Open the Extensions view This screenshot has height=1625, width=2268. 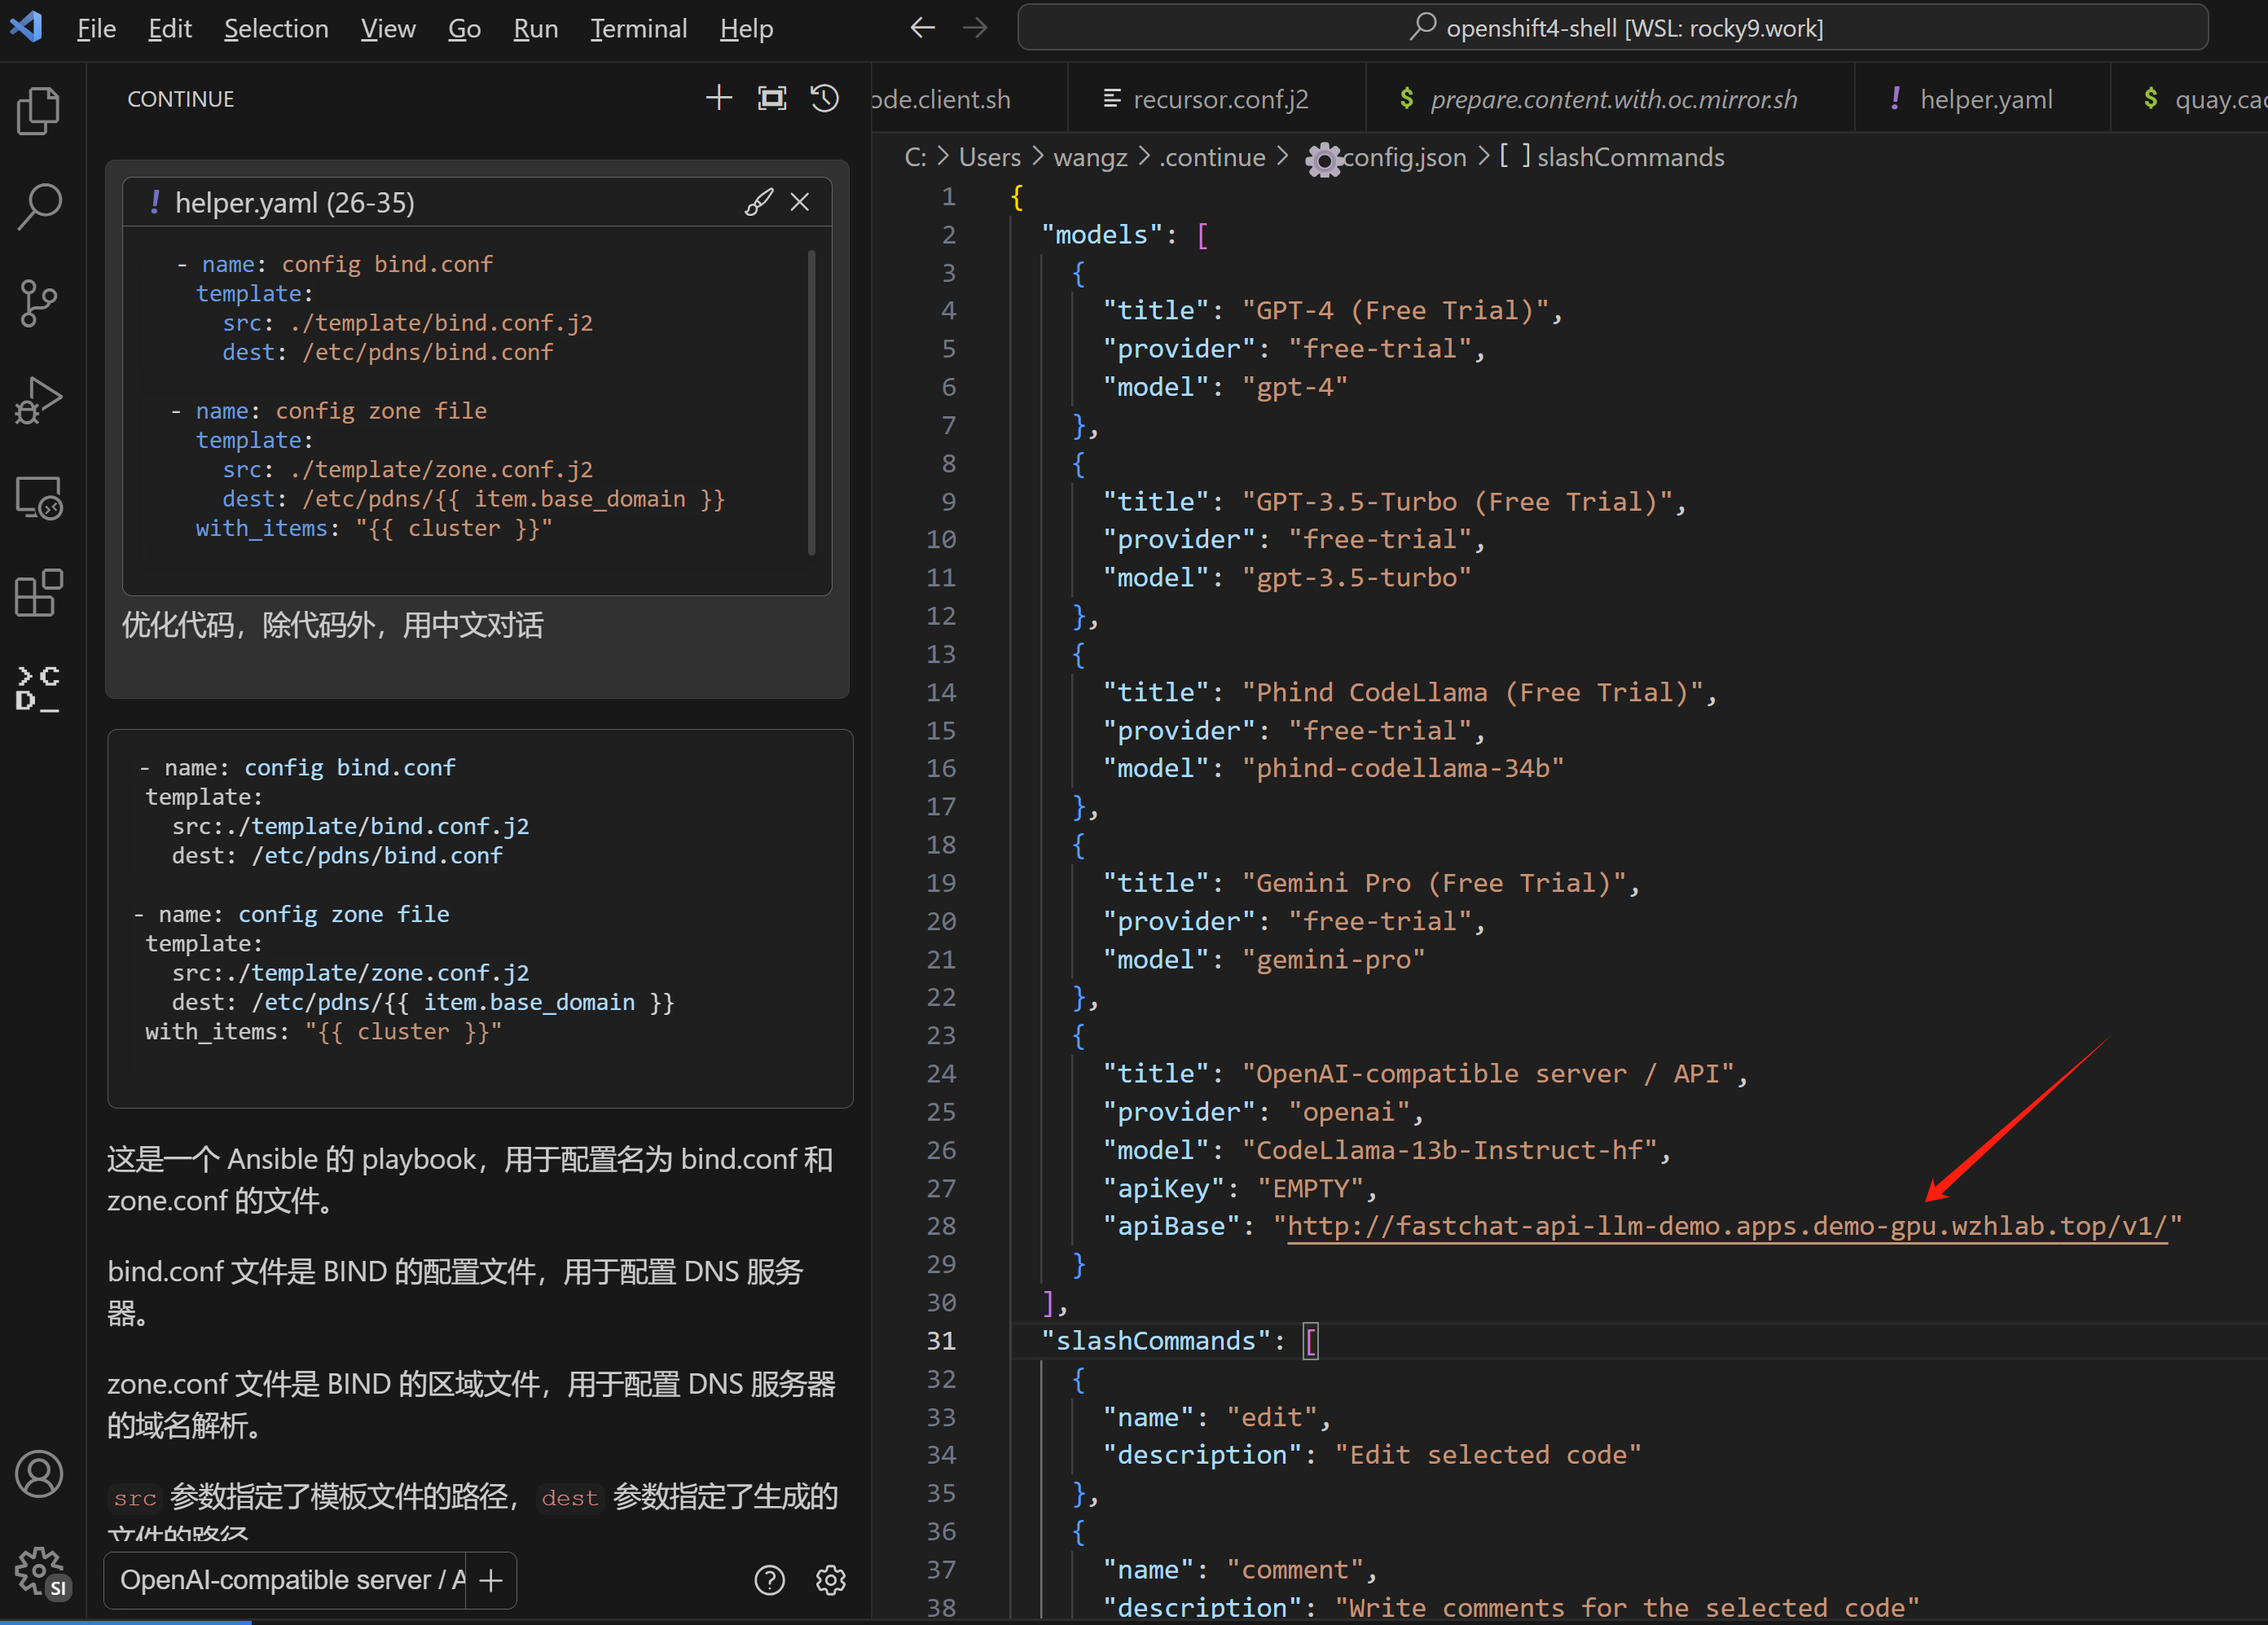click(38, 593)
